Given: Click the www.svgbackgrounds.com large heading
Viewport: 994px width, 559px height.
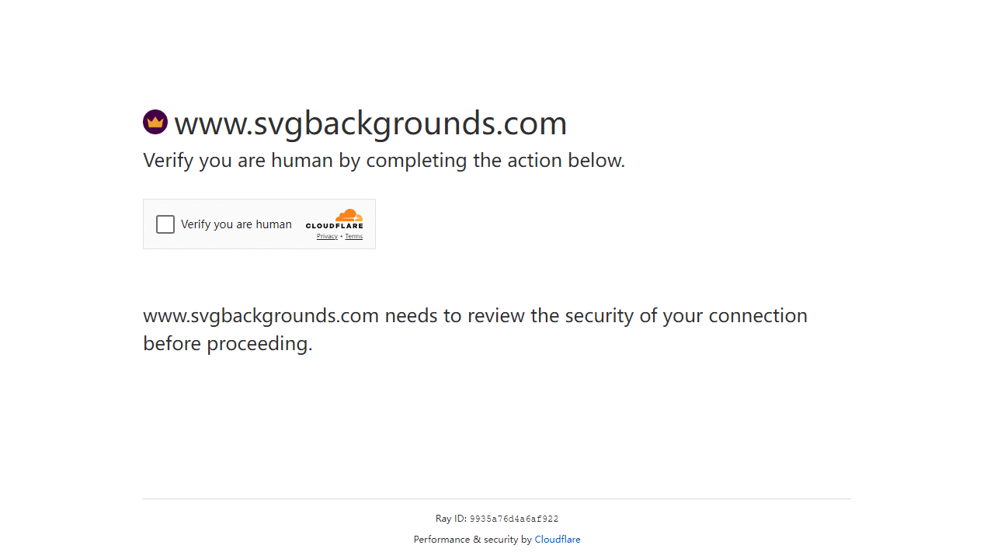Looking at the screenshot, I should (370, 123).
